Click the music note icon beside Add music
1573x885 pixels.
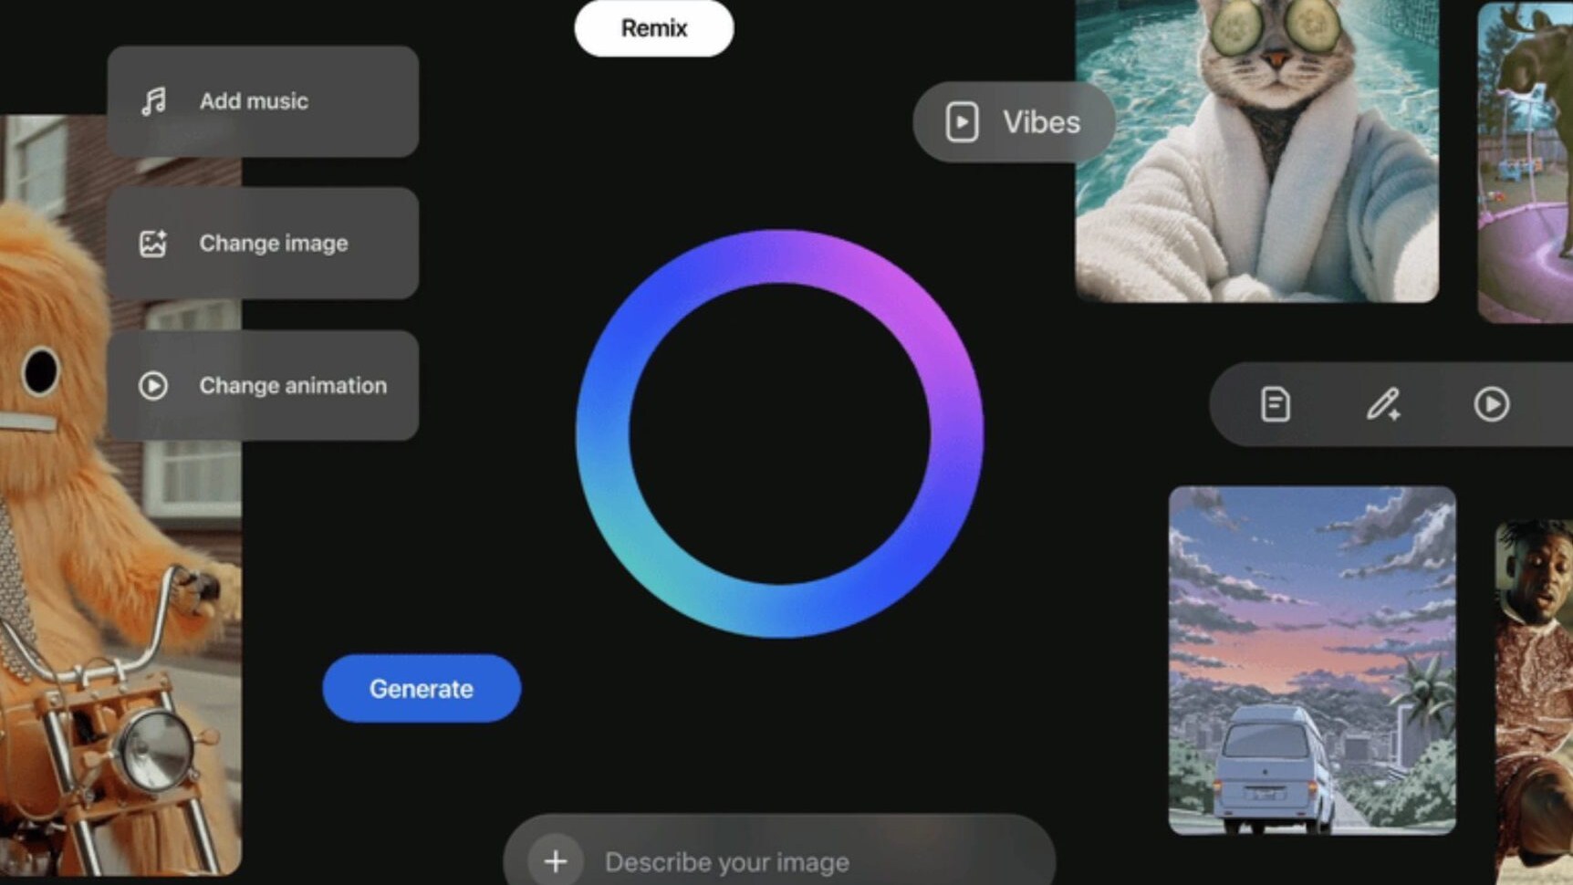click(x=153, y=101)
